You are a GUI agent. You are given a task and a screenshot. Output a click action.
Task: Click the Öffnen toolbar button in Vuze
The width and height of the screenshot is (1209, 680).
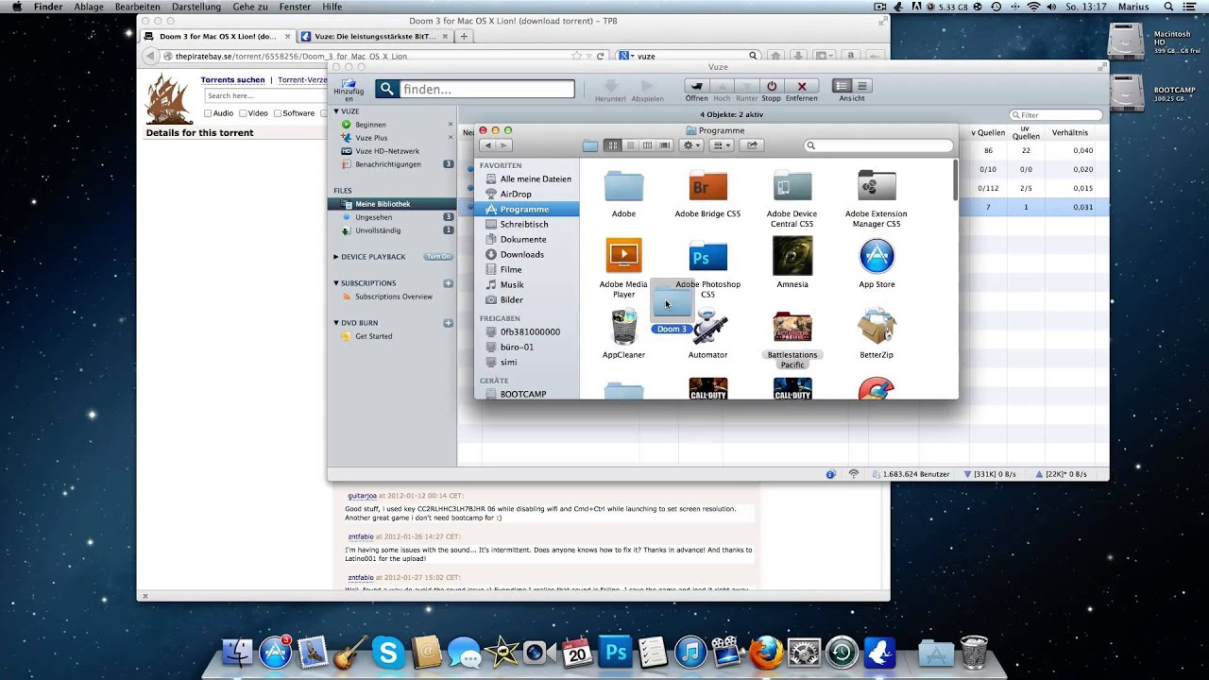[x=697, y=86]
